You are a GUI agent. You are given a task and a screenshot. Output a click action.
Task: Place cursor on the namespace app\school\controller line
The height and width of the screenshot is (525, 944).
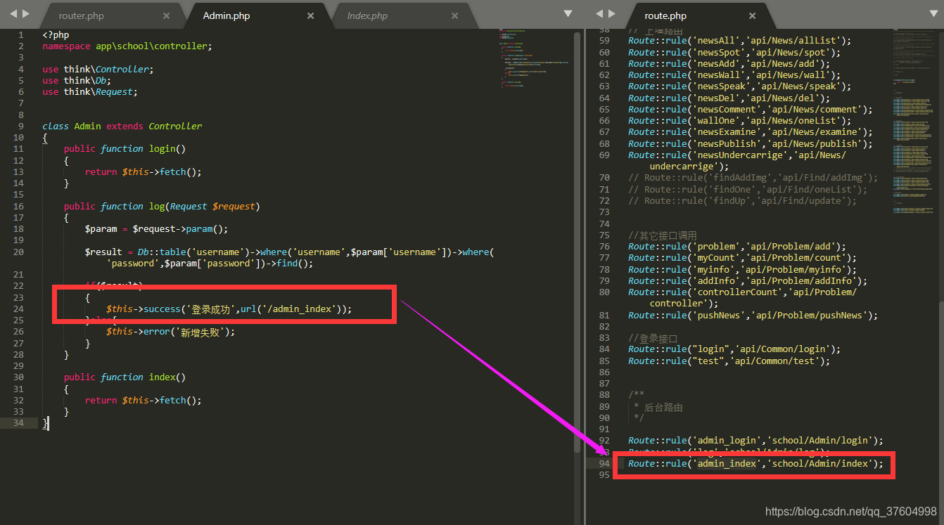(x=127, y=46)
